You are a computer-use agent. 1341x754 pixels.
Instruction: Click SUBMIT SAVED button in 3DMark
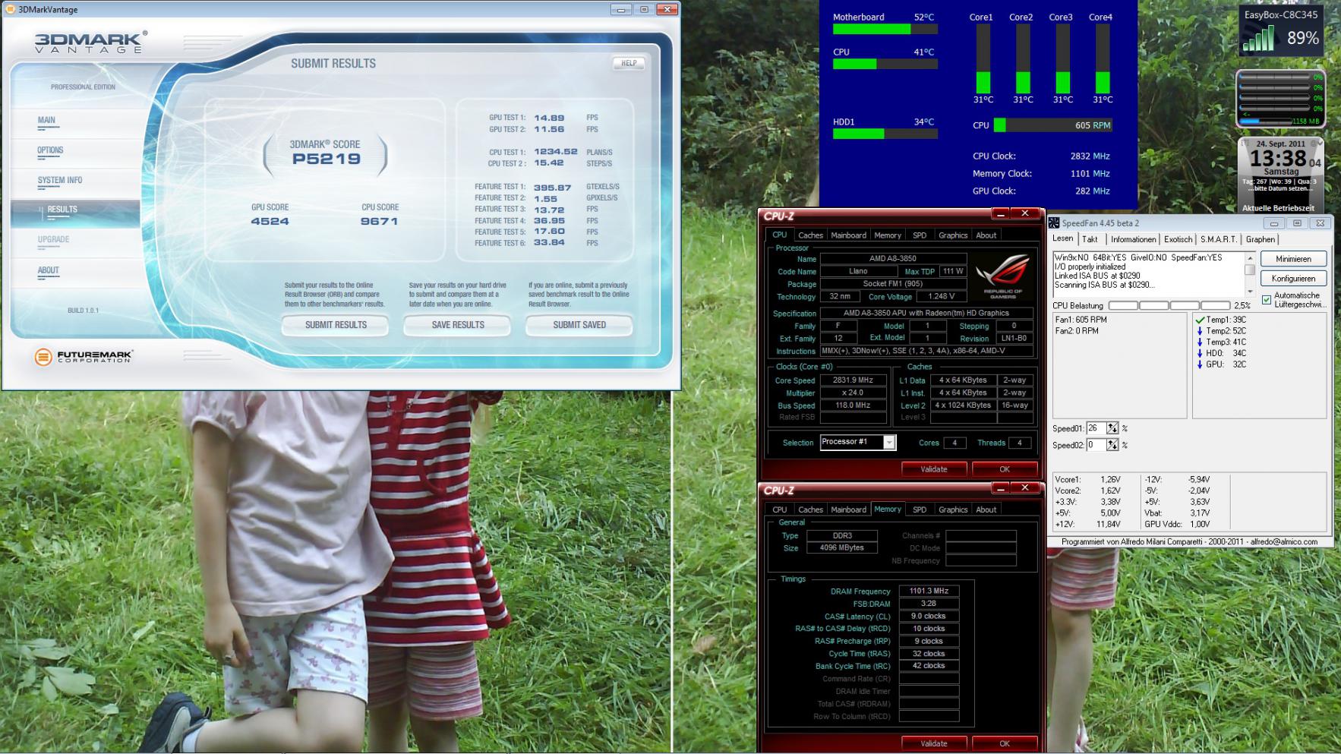(x=579, y=325)
